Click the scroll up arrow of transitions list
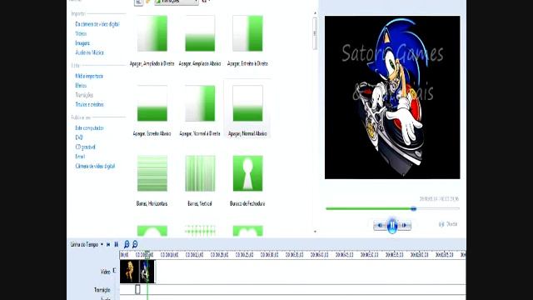The image size is (533, 300). pos(315,13)
